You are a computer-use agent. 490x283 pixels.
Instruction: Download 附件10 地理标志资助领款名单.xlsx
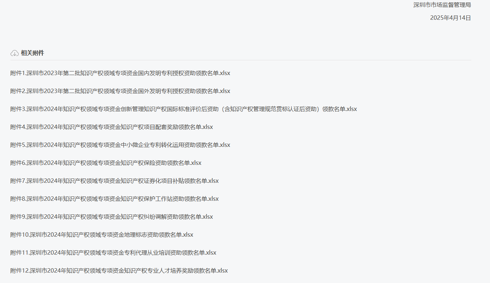point(102,235)
